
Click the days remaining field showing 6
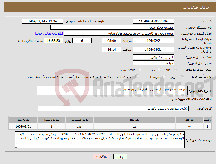(x=82, y=41)
